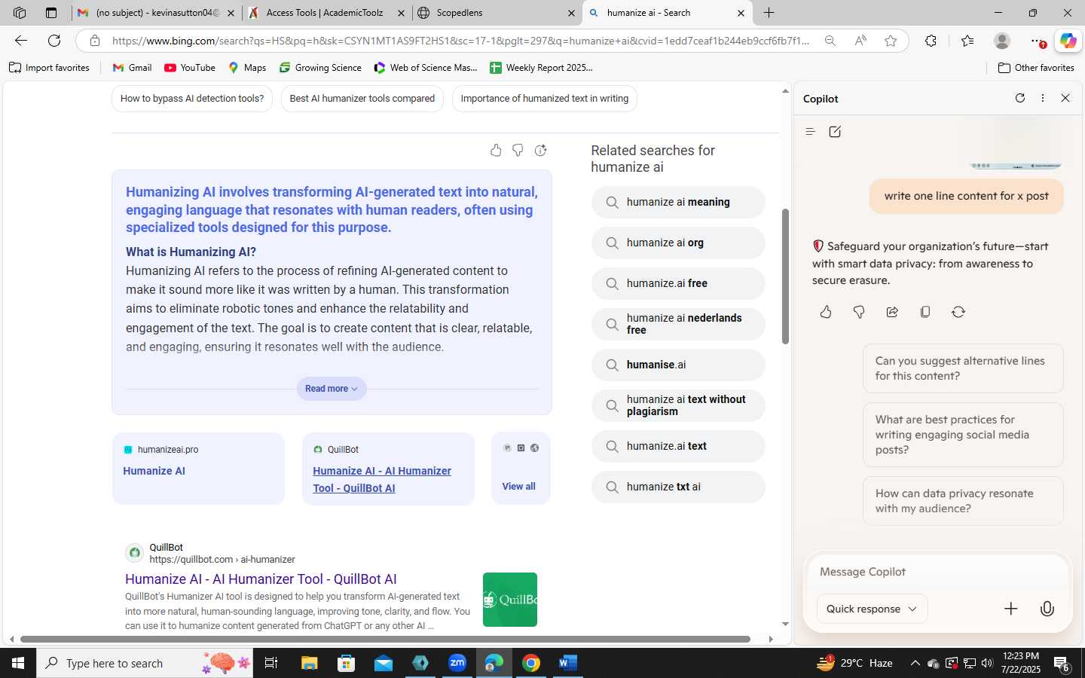1085x678 pixels.
Task: Close the Copilot sidebar
Action: 1065,98
